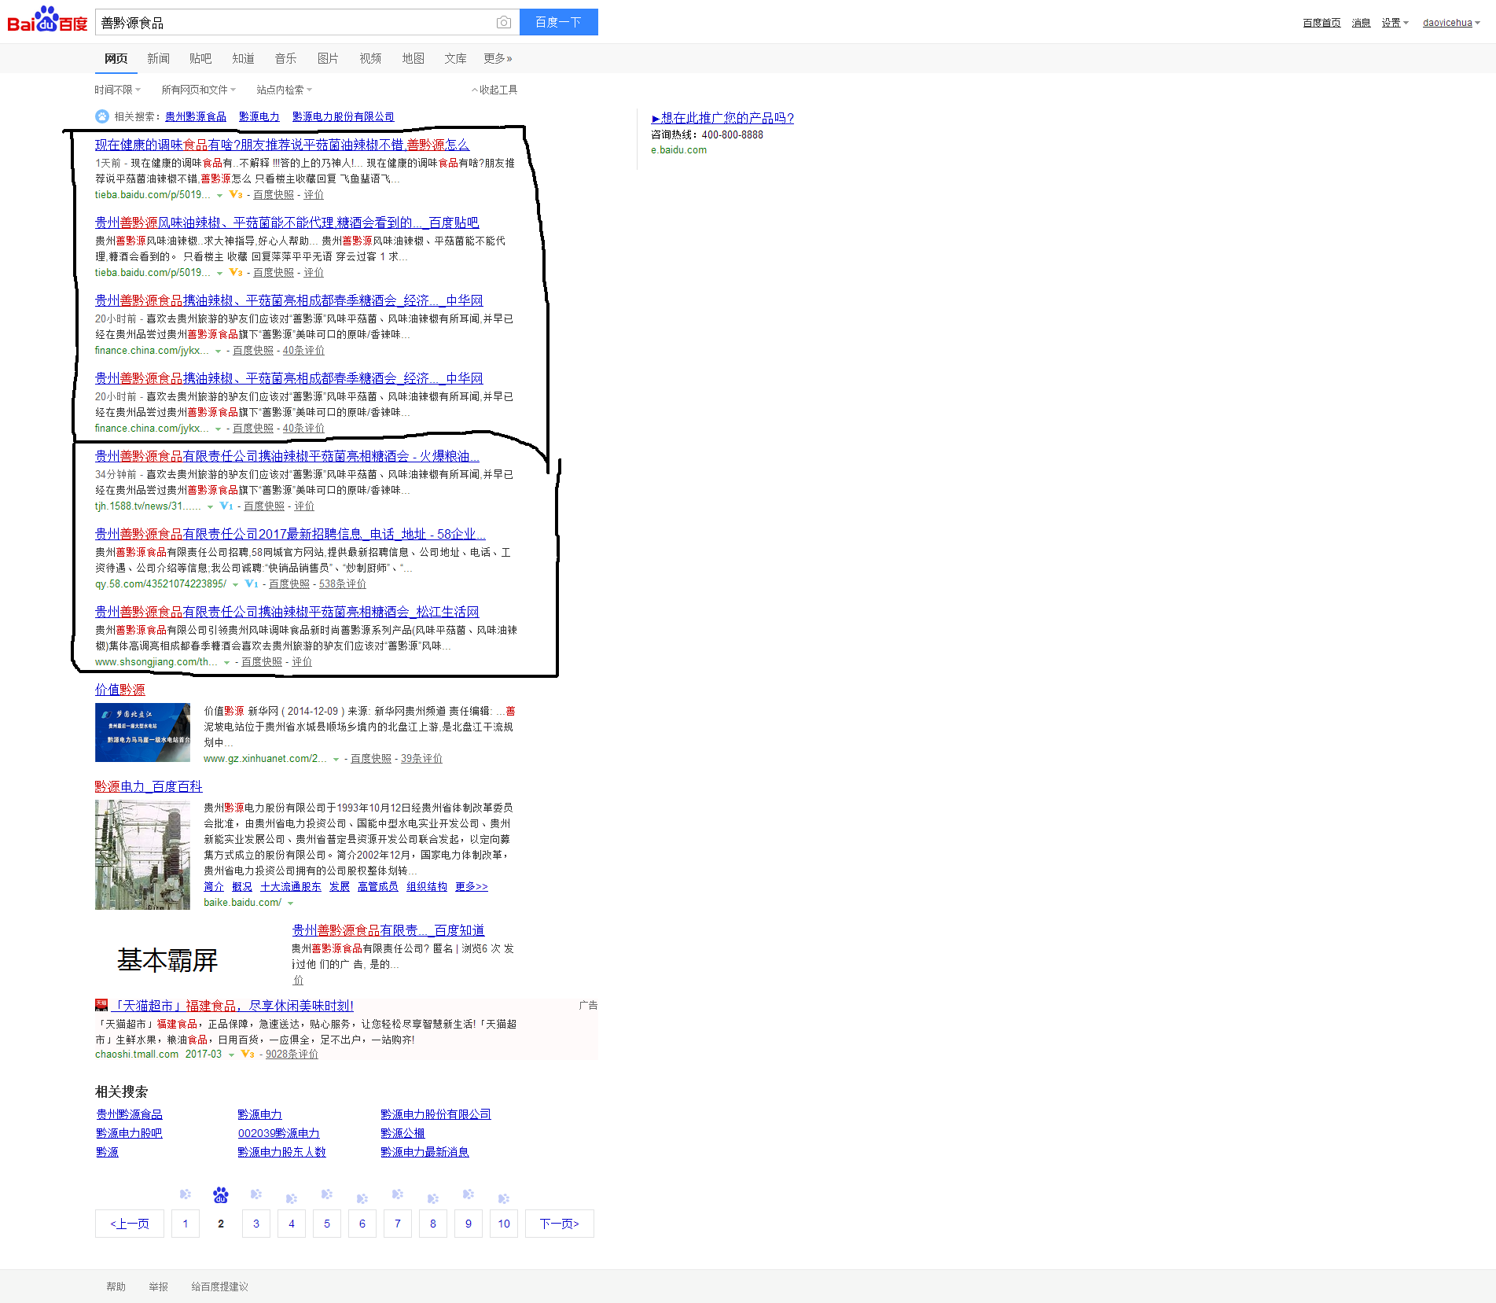
Task: Switch to the 知道 tab
Action: tap(244, 58)
